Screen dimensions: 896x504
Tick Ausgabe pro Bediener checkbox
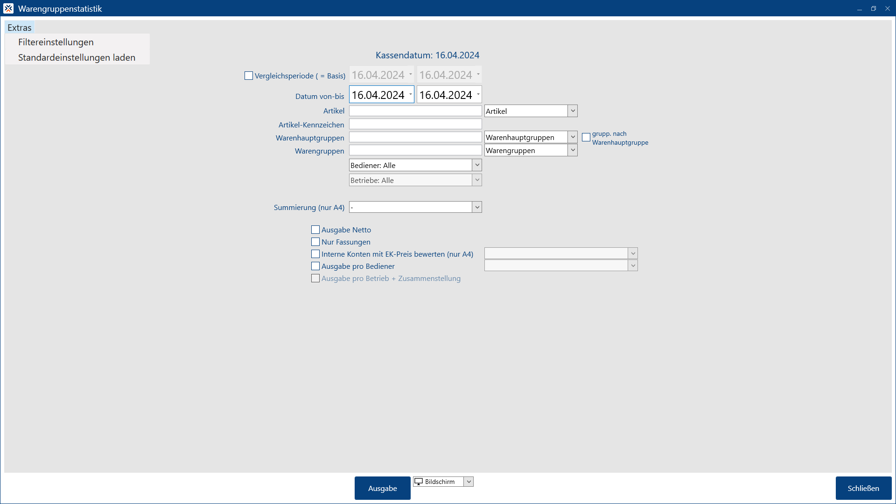pos(315,266)
